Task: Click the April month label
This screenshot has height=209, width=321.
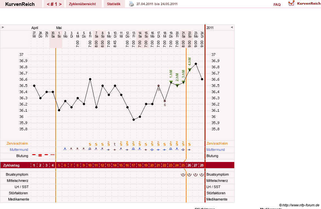Action: [35, 28]
